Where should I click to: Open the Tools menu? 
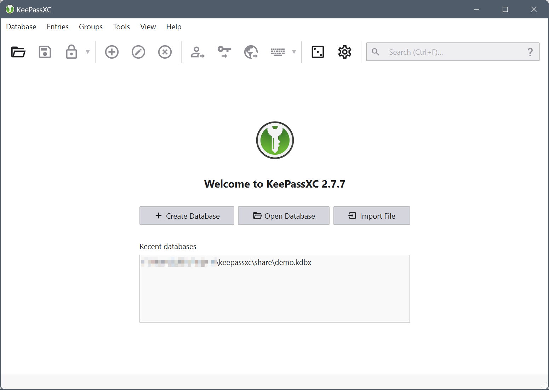[x=121, y=26]
